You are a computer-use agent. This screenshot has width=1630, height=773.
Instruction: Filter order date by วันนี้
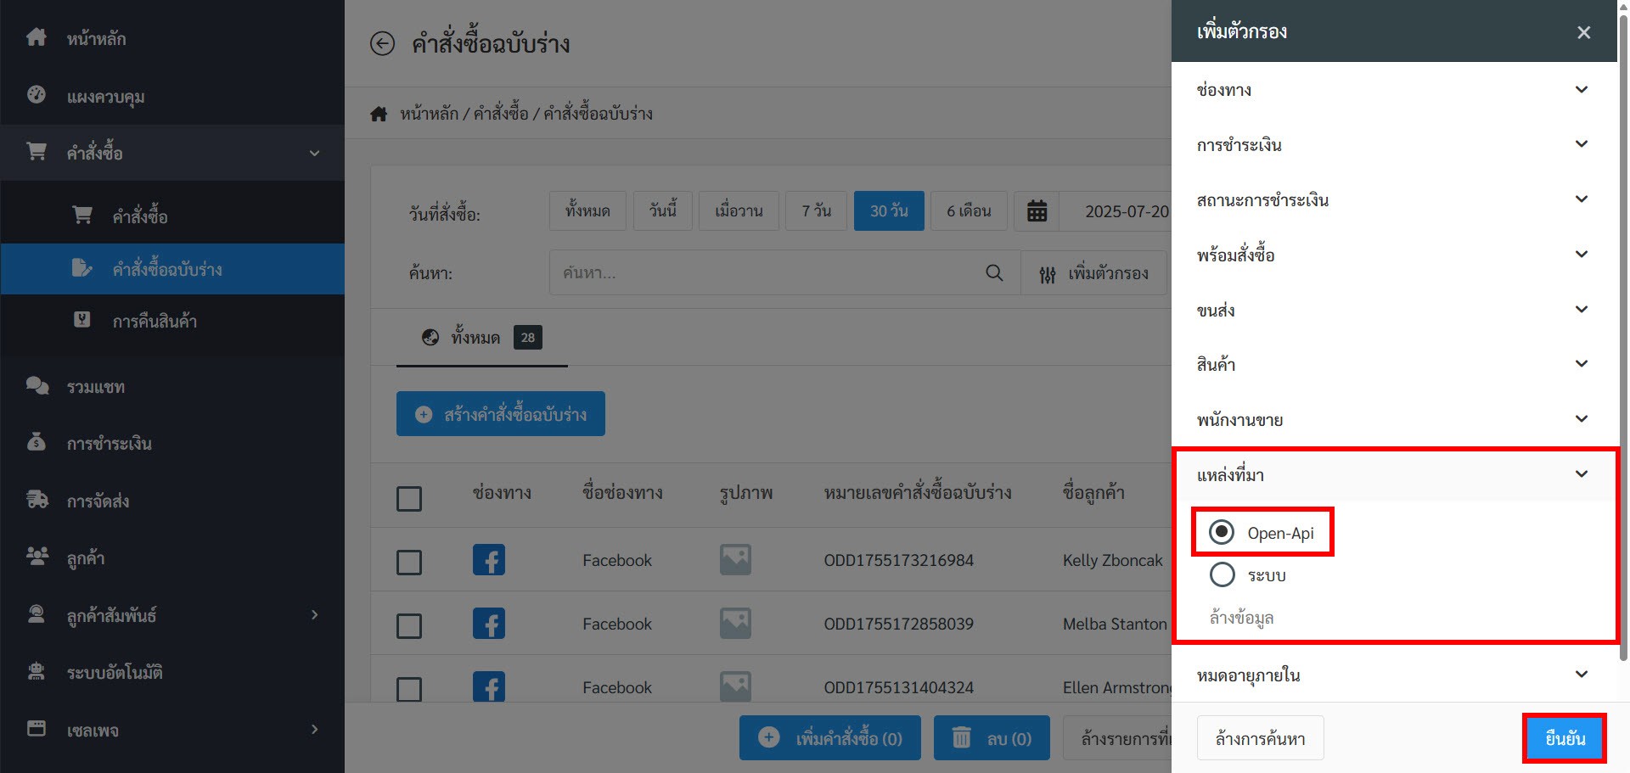[x=663, y=210]
